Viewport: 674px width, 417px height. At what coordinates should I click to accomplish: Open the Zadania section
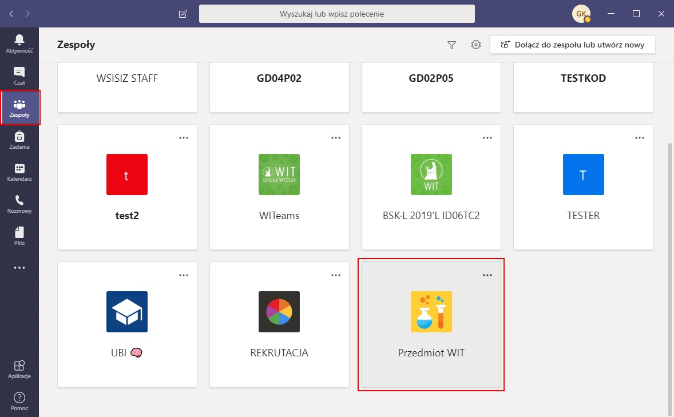(19, 140)
